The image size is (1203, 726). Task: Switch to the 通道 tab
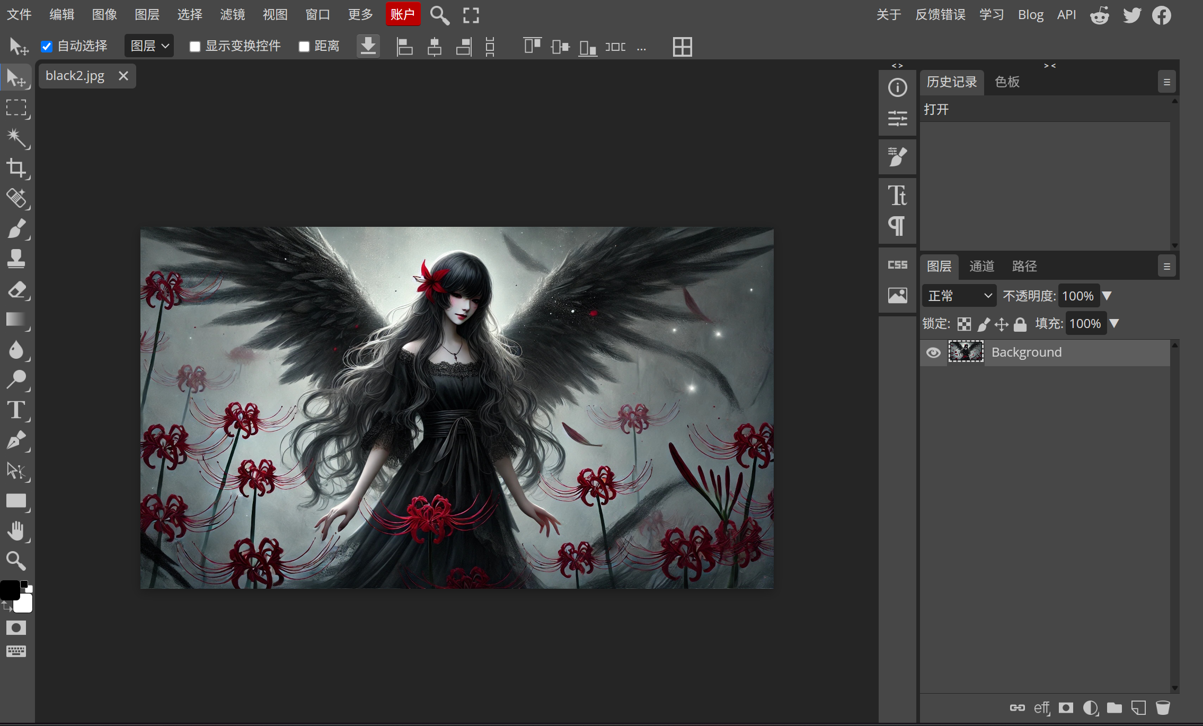click(x=981, y=266)
